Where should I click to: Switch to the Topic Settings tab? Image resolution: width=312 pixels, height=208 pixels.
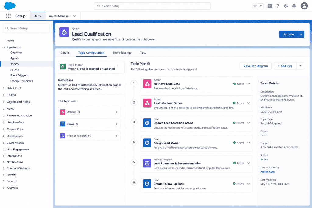(122, 53)
